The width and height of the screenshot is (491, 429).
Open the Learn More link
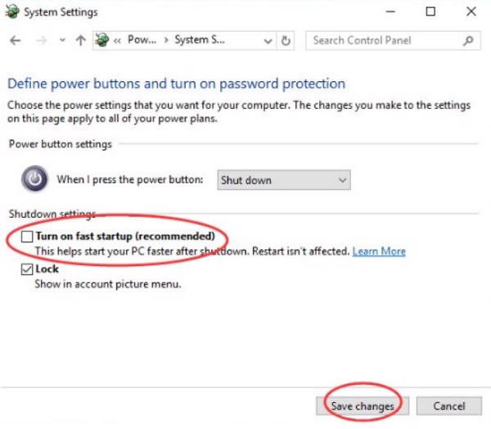click(379, 251)
